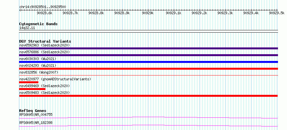Open the RPS6KA5|NM_182398 transcript label
Viewport: 287px width, 130px height.
tap(36, 123)
